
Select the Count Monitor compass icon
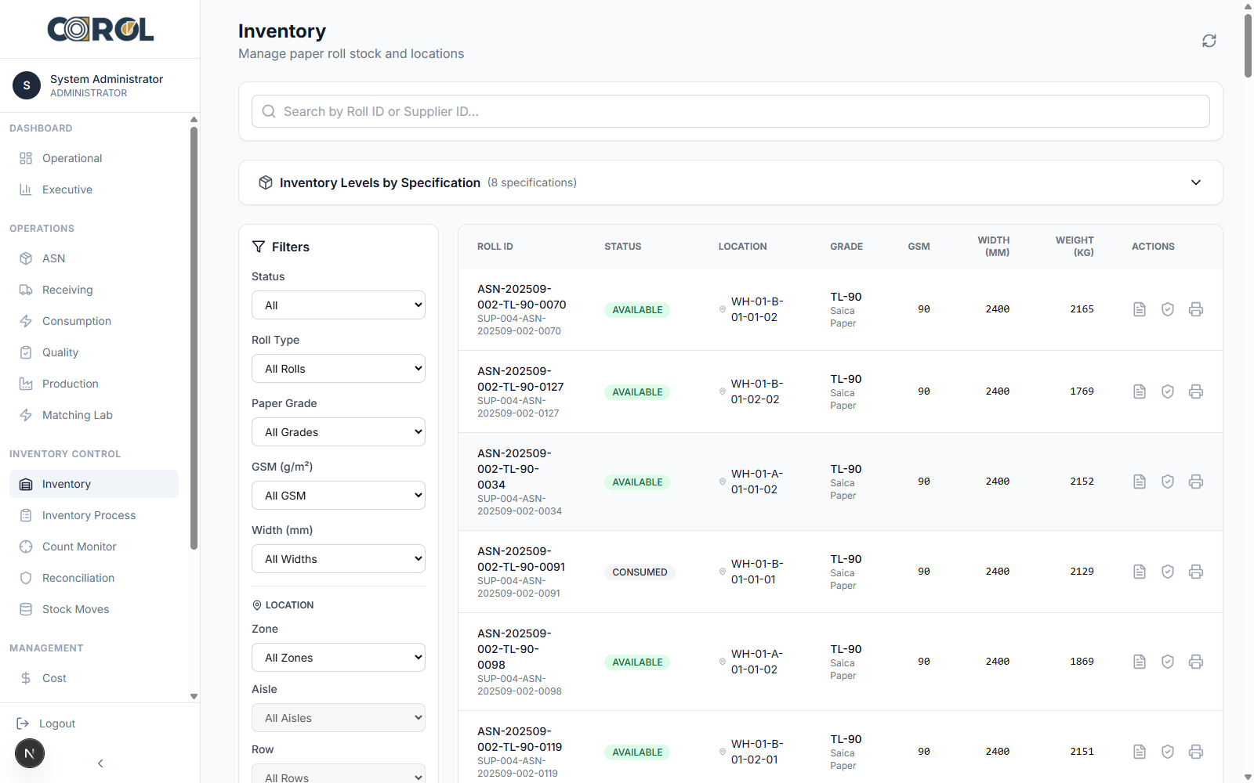click(26, 546)
